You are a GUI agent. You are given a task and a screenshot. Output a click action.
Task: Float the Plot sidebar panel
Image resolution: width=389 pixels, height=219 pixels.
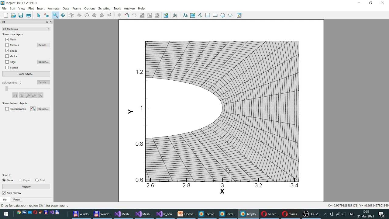[x=47, y=22]
